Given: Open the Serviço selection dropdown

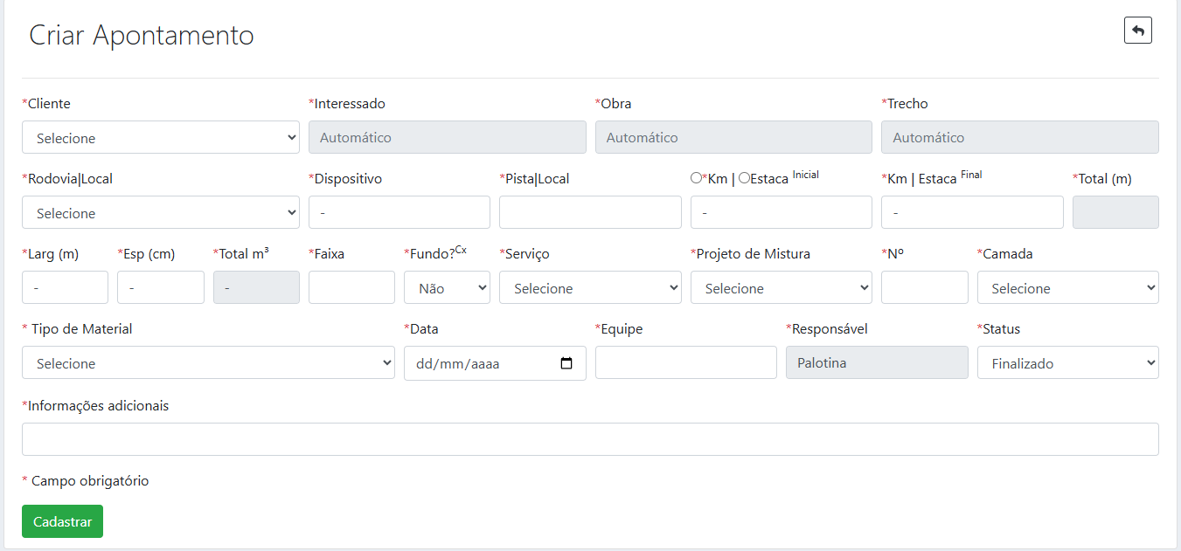Looking at the screenshot, I should [x=590, y=287].
